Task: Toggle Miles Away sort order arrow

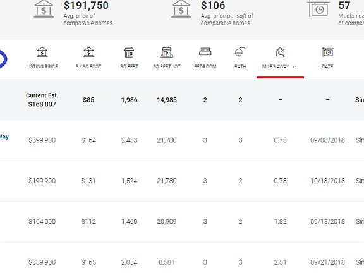Action: (x=295, y=66)
